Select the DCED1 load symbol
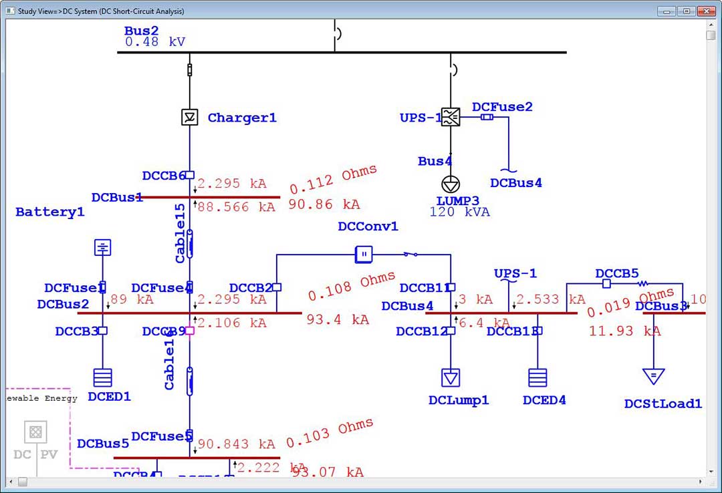 [x=102, y=377]
